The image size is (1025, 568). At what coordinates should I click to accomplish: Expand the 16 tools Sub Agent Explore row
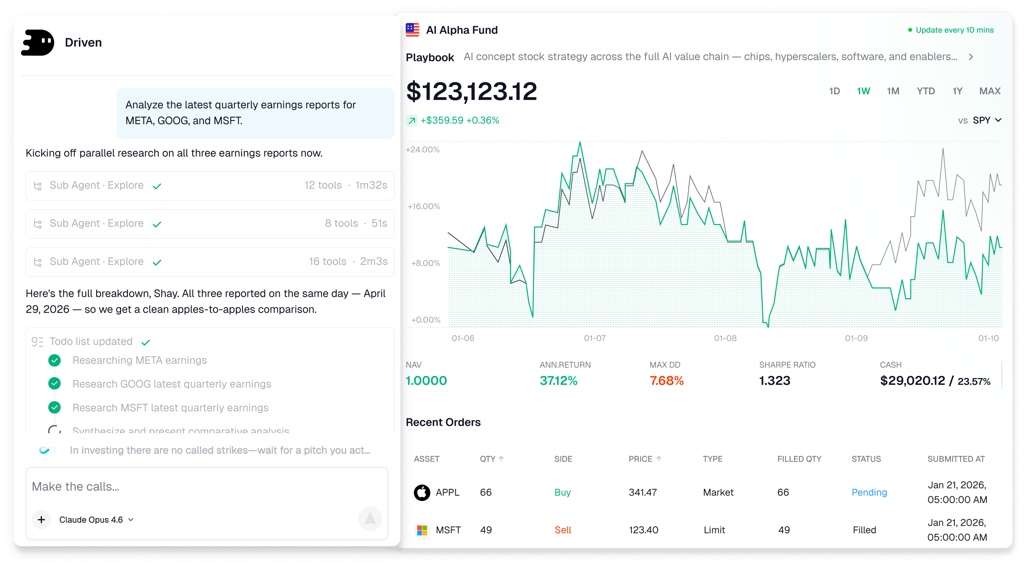pyautogui.click(x=210, y=262)
